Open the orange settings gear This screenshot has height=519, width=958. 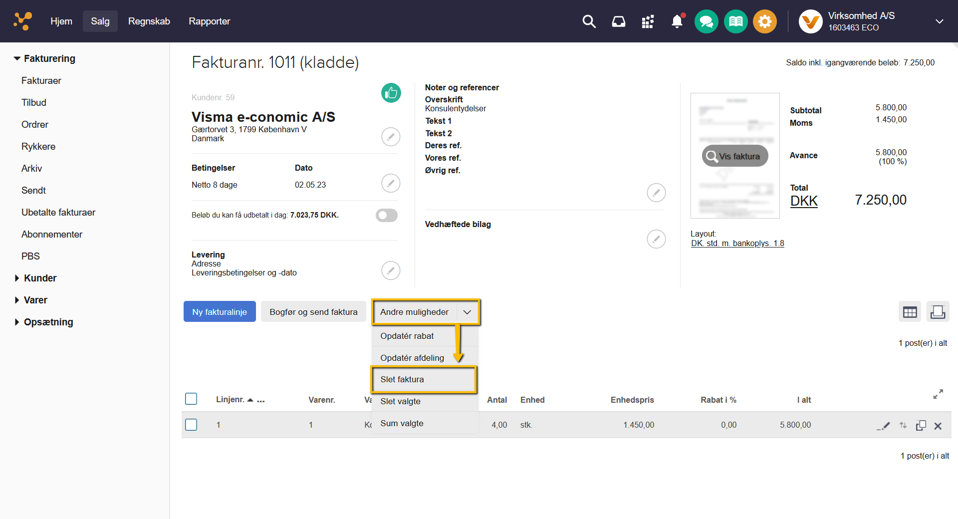pos(765,21)
